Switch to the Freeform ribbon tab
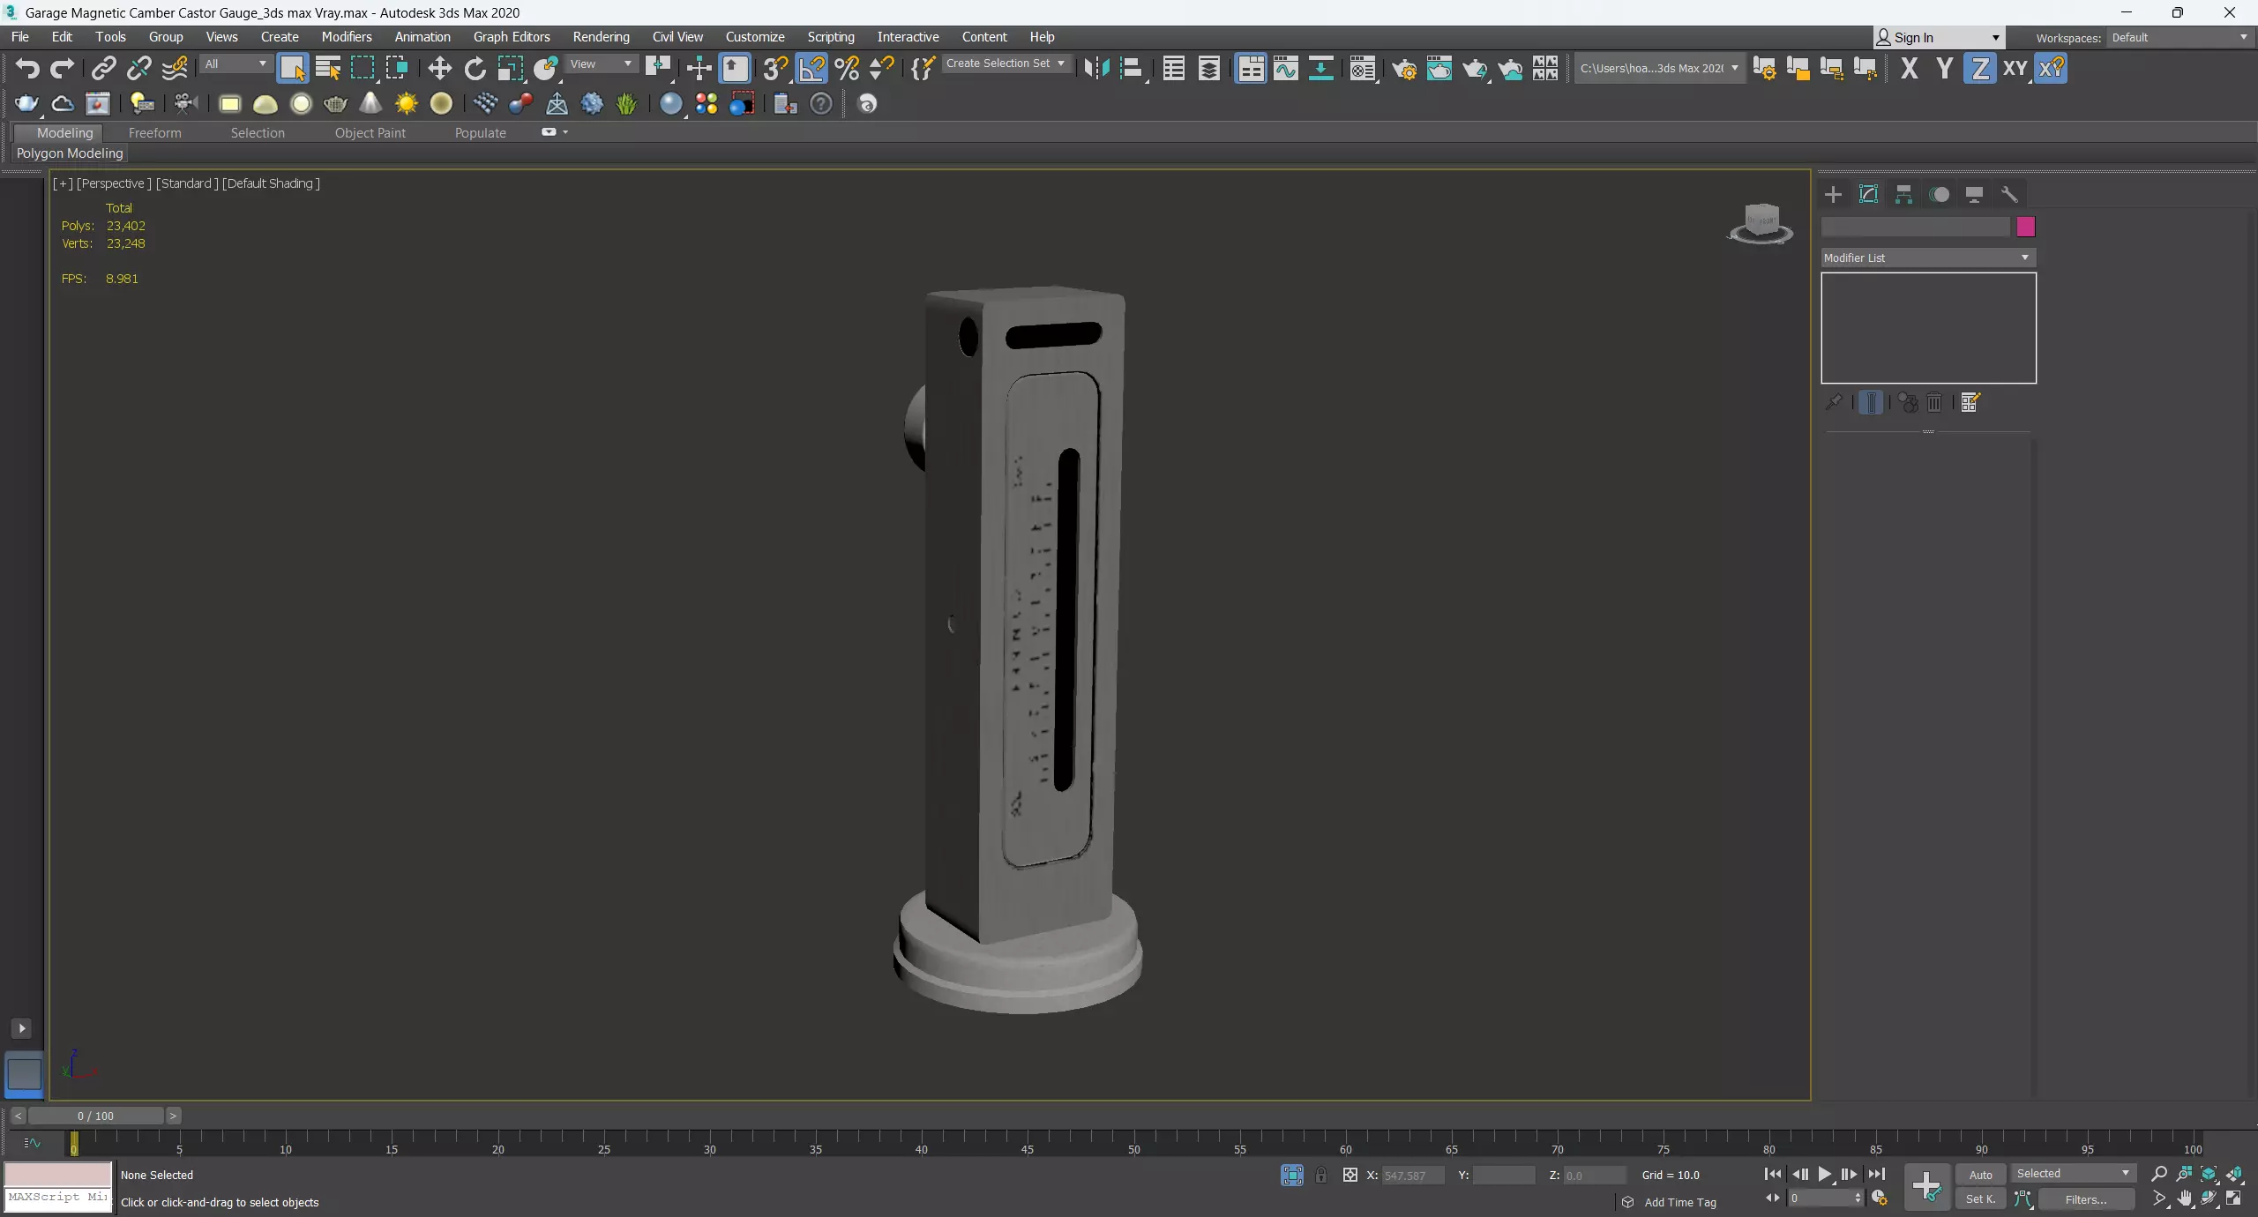Image resolution: width=2258 pixels, height=1217 pixels. click(x=154, y=133)
